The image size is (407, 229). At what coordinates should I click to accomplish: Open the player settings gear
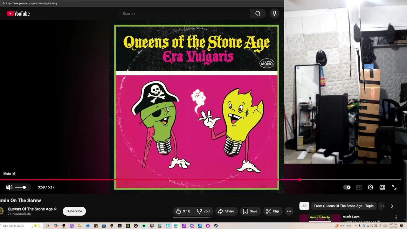[x=370, y=187]
